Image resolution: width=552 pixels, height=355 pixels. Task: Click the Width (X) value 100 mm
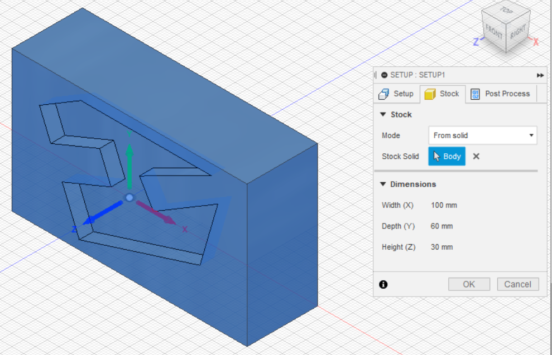click(x=444, y=205)
